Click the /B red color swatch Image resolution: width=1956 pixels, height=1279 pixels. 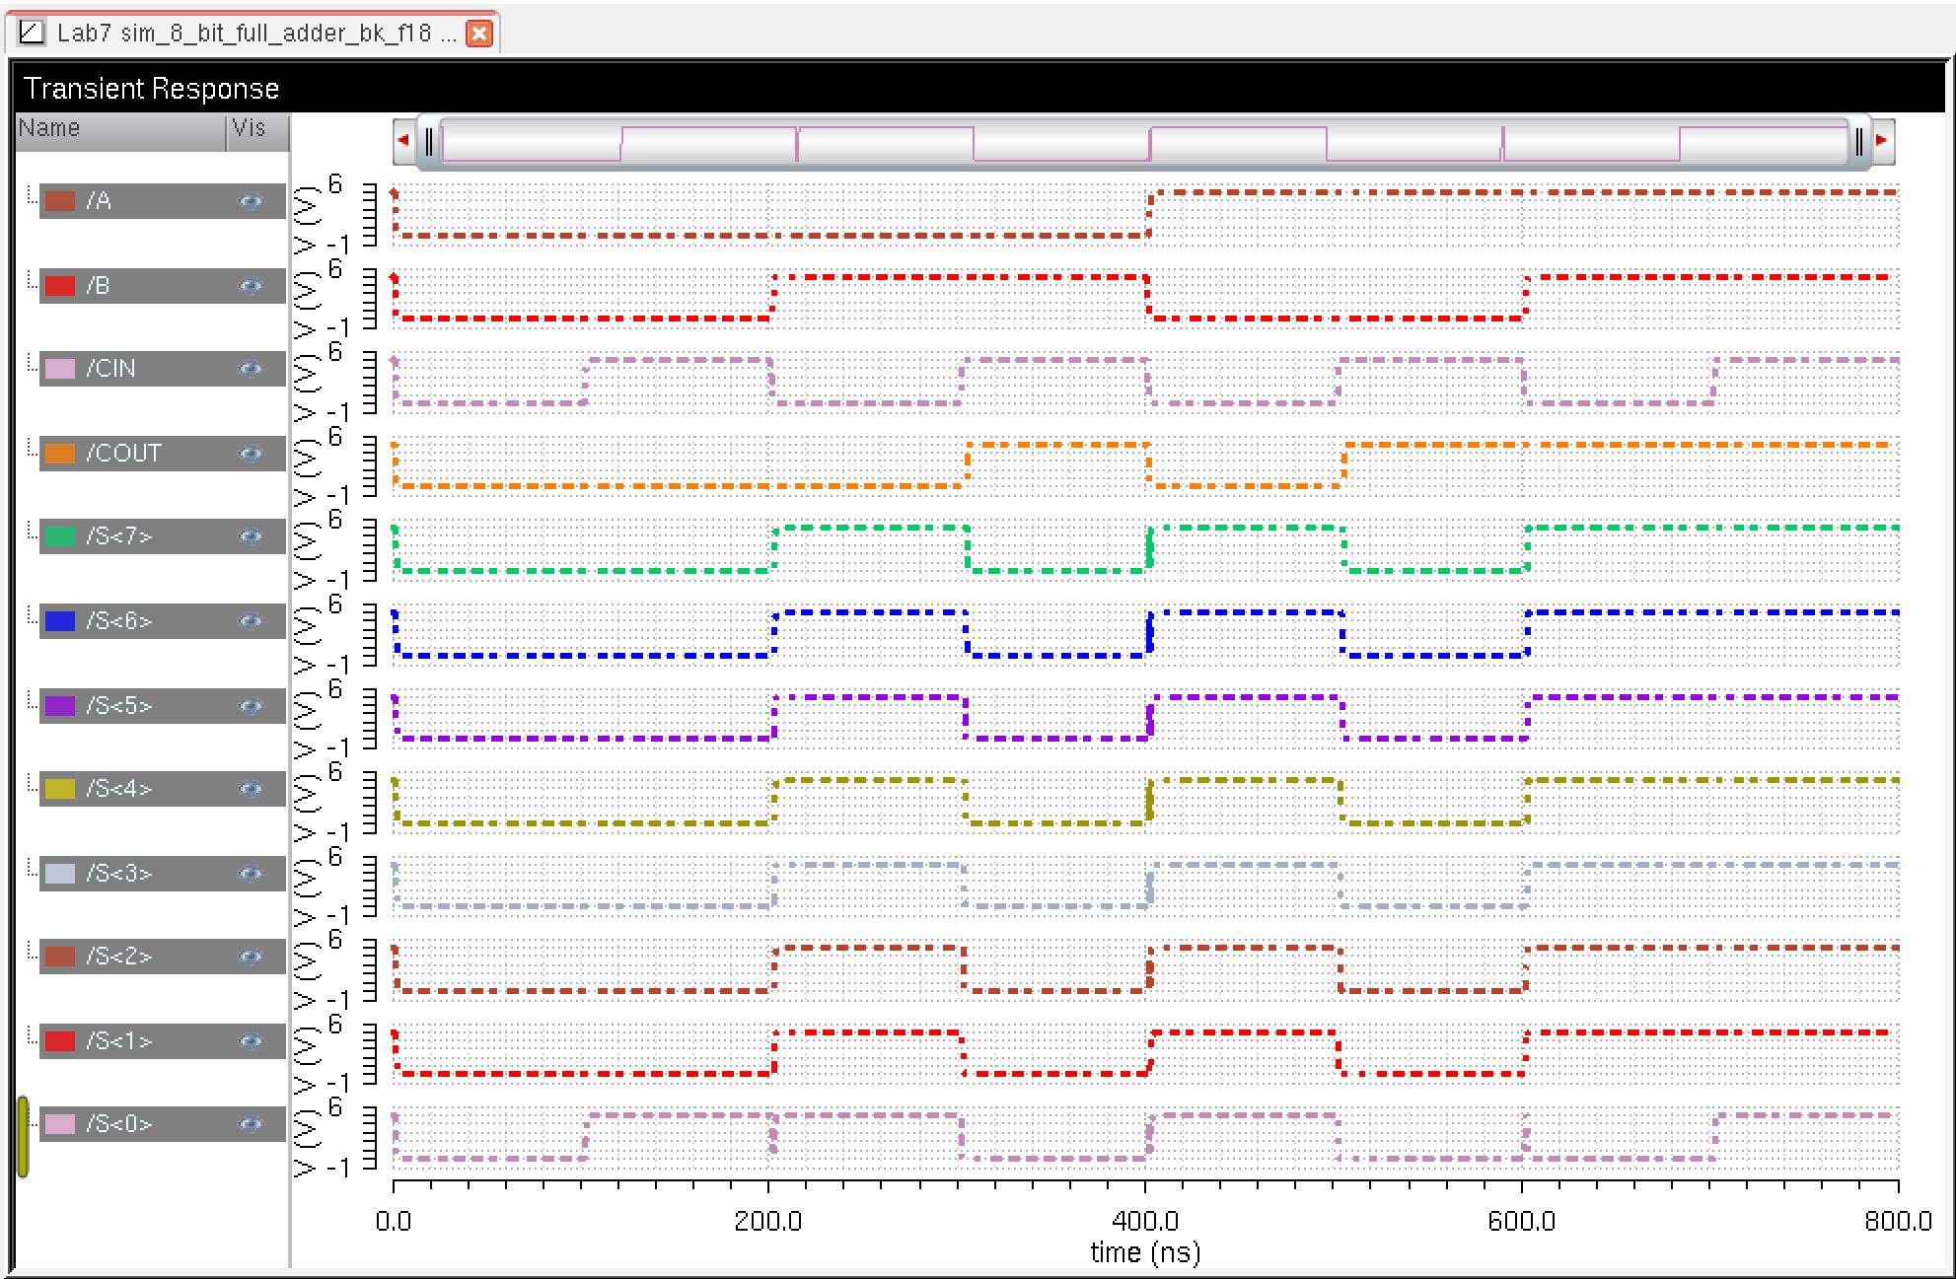60,286
